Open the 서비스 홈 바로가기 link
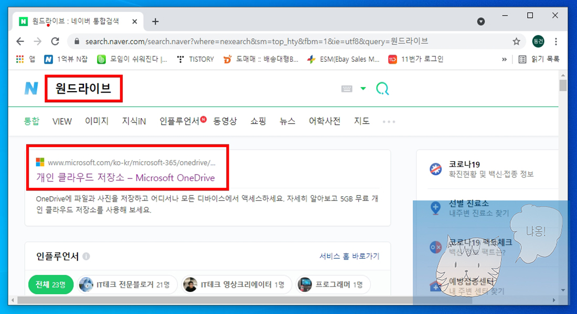 349,256
